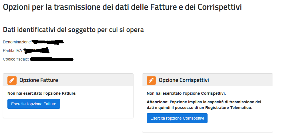This screenshot has height=137, width=283.
Task: Click the word Corrispettivi in the main page title
Action: (x=220, y=7)
